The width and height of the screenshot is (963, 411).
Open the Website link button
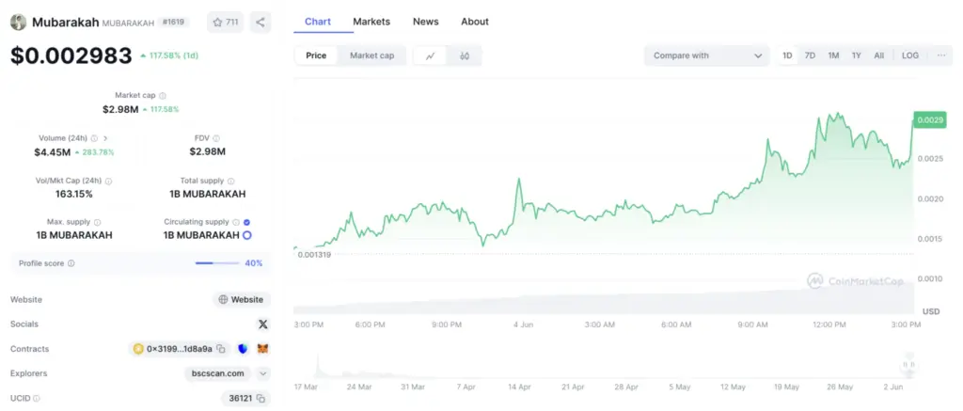click(x=242, y=300)
